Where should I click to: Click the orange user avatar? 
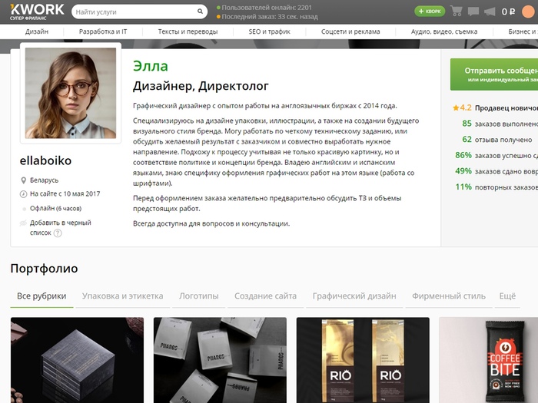pos(528,12)
